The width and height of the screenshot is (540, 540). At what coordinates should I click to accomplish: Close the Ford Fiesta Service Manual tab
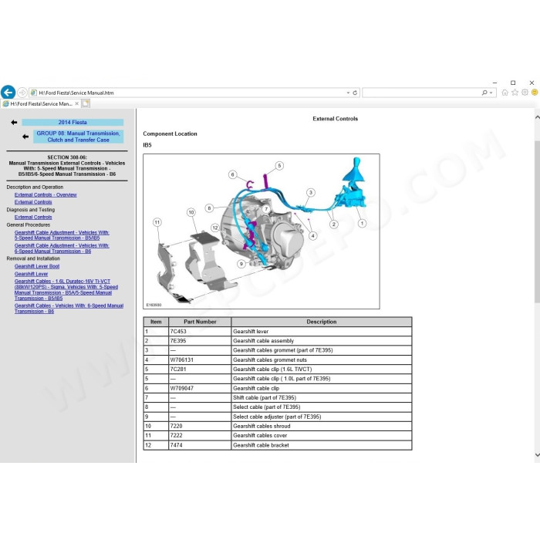pyautogui.click(x=77, y=103)
